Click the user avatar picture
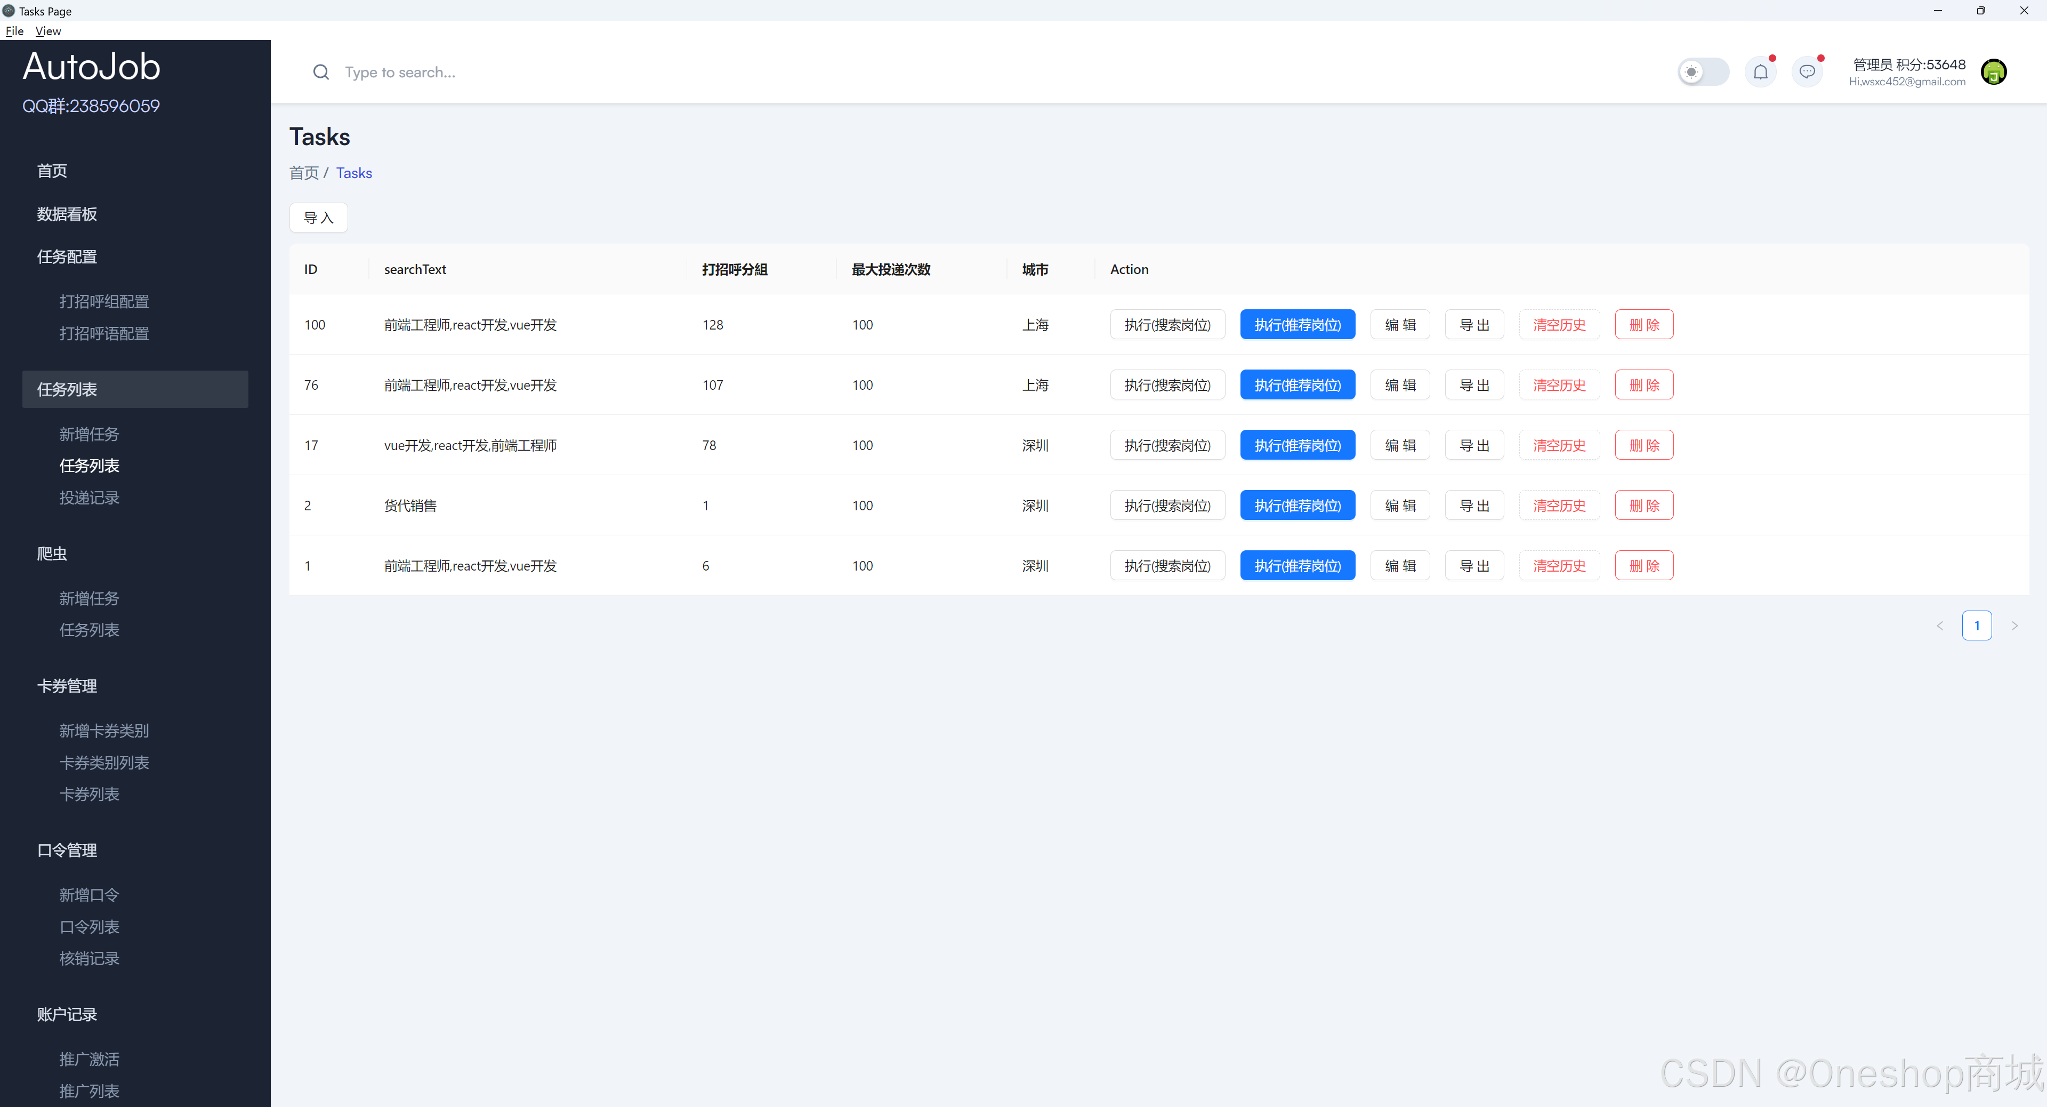2047x1107 pixels. click(1993, 73)
